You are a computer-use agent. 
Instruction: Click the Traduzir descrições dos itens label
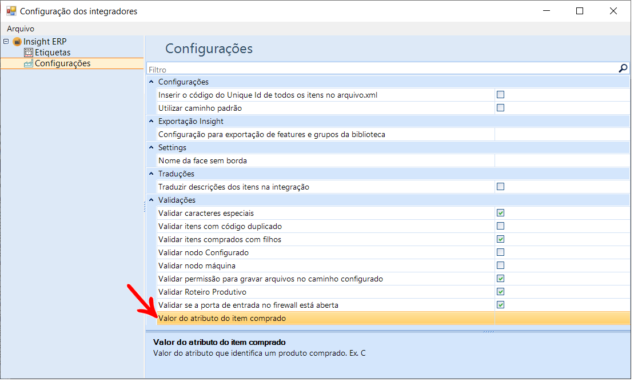pos(234,187)
